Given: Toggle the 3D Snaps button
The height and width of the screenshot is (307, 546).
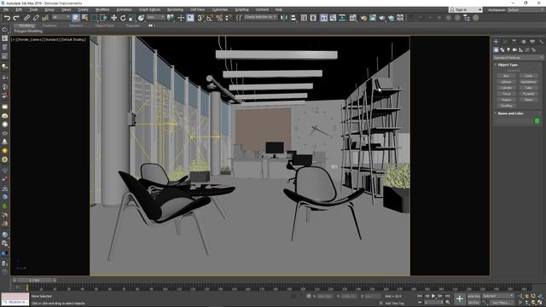Looking at the screenshot, I should point(200,18).
